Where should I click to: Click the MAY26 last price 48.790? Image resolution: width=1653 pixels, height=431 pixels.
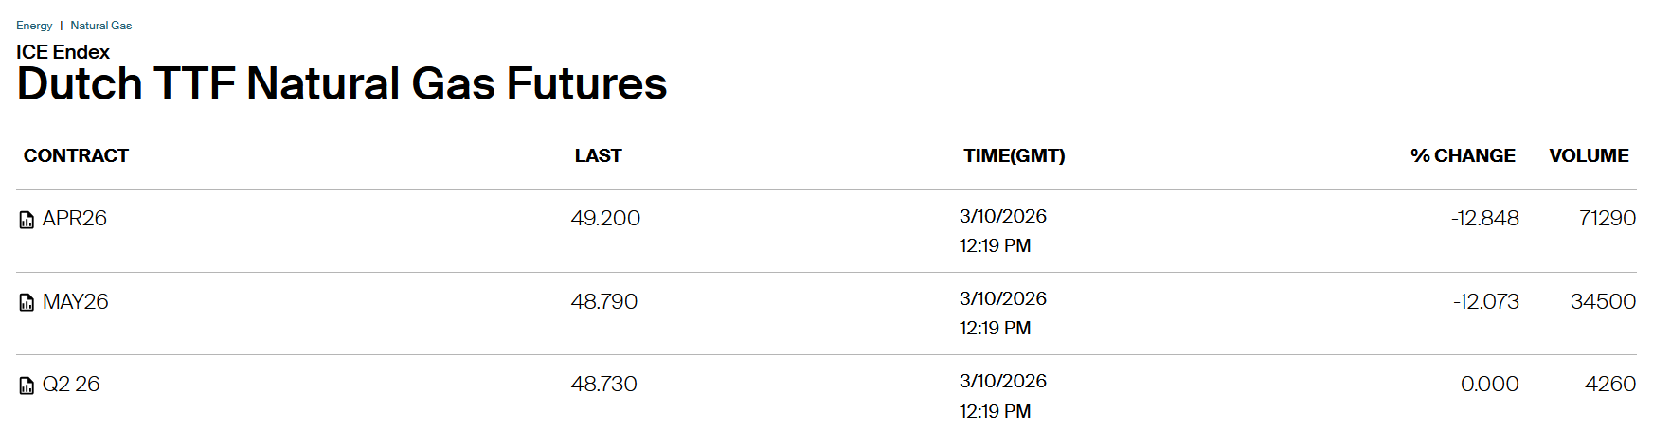click(x=603, y=302)
